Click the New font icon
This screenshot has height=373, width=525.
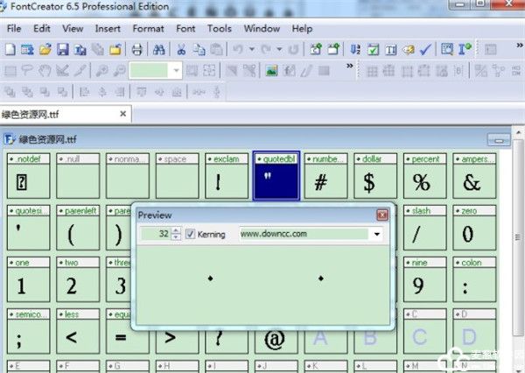[x=10, y=50]
